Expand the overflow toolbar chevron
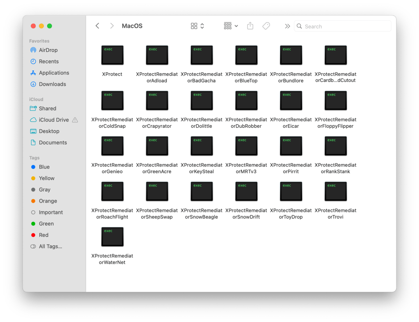The height and width of the screenshot is (322, 419). pyautogui.click(x=287, y=26)
